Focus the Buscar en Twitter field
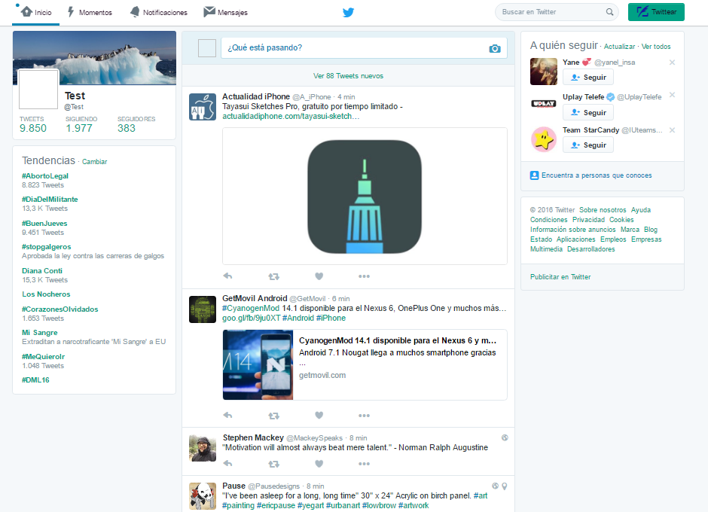Viewport: 708px width, 512px height. [557, 12]
